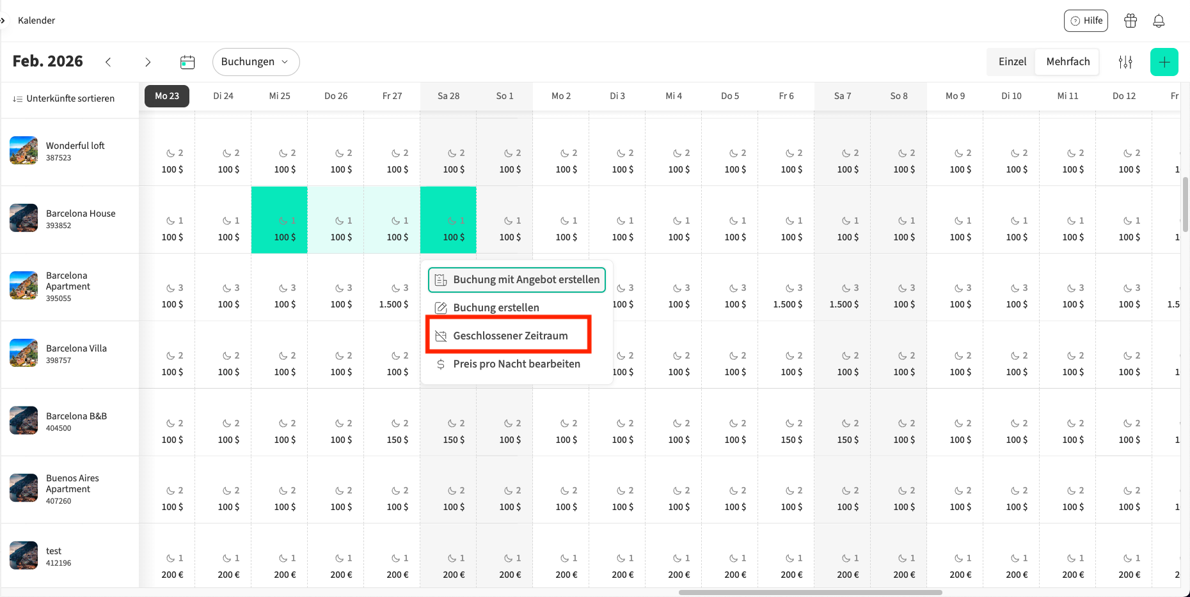Open the gift icon in top bar
Image resolution: width=1190 pixels, height=597 pixels.
[x=1130, y=20]
